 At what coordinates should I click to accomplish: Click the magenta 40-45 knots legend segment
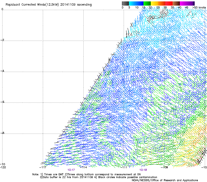click(184, 3)
